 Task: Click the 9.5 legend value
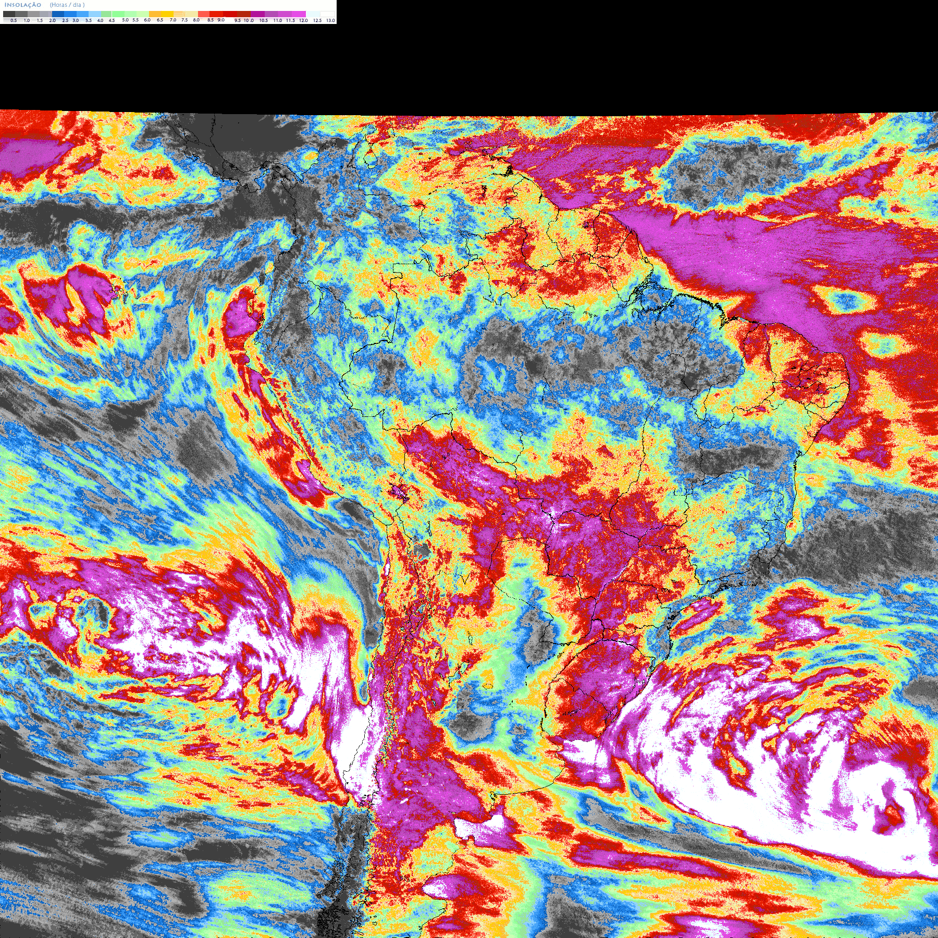coord(238,20)
